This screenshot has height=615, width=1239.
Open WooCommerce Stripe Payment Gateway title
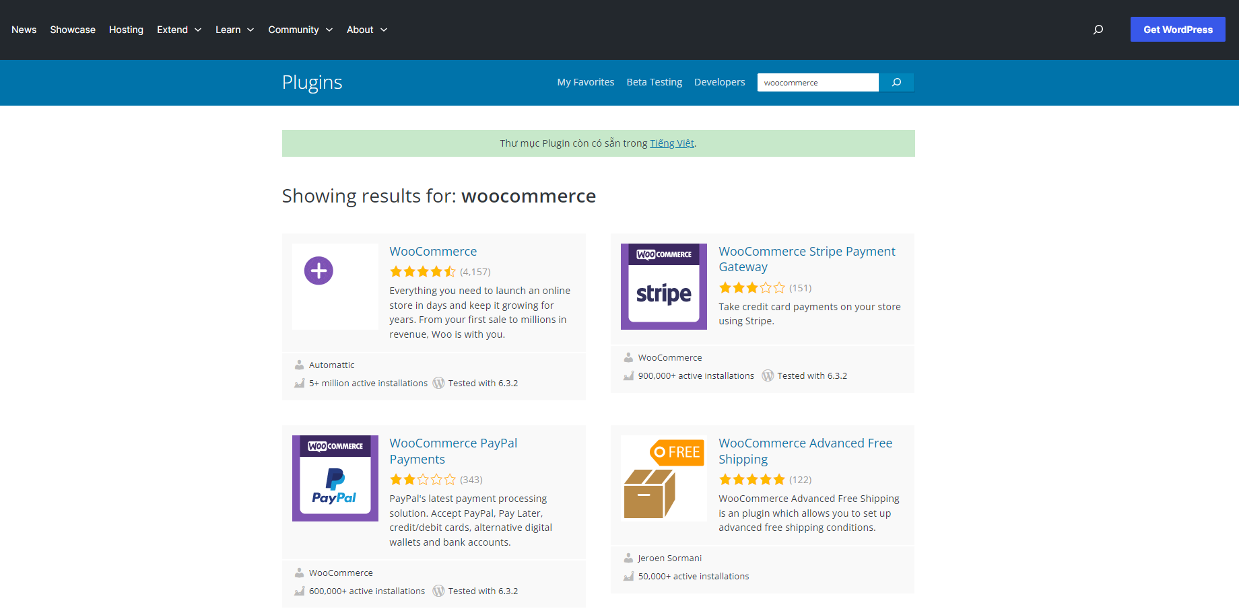tap(807, 259)
